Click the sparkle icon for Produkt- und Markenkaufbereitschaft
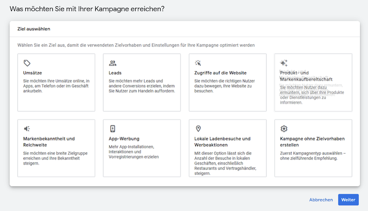368x211 pixels. pos(284,63)
